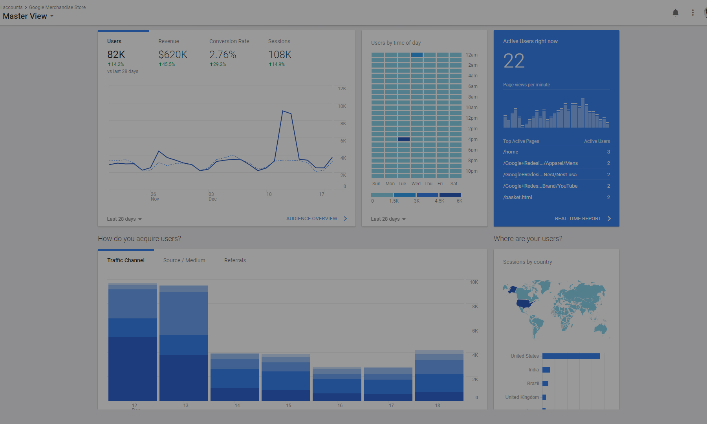
Task: Click the United States bar in country chart
Action: click(571, 356)
